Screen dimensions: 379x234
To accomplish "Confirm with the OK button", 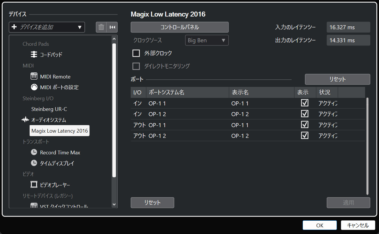I will click(x=320, y=225).
